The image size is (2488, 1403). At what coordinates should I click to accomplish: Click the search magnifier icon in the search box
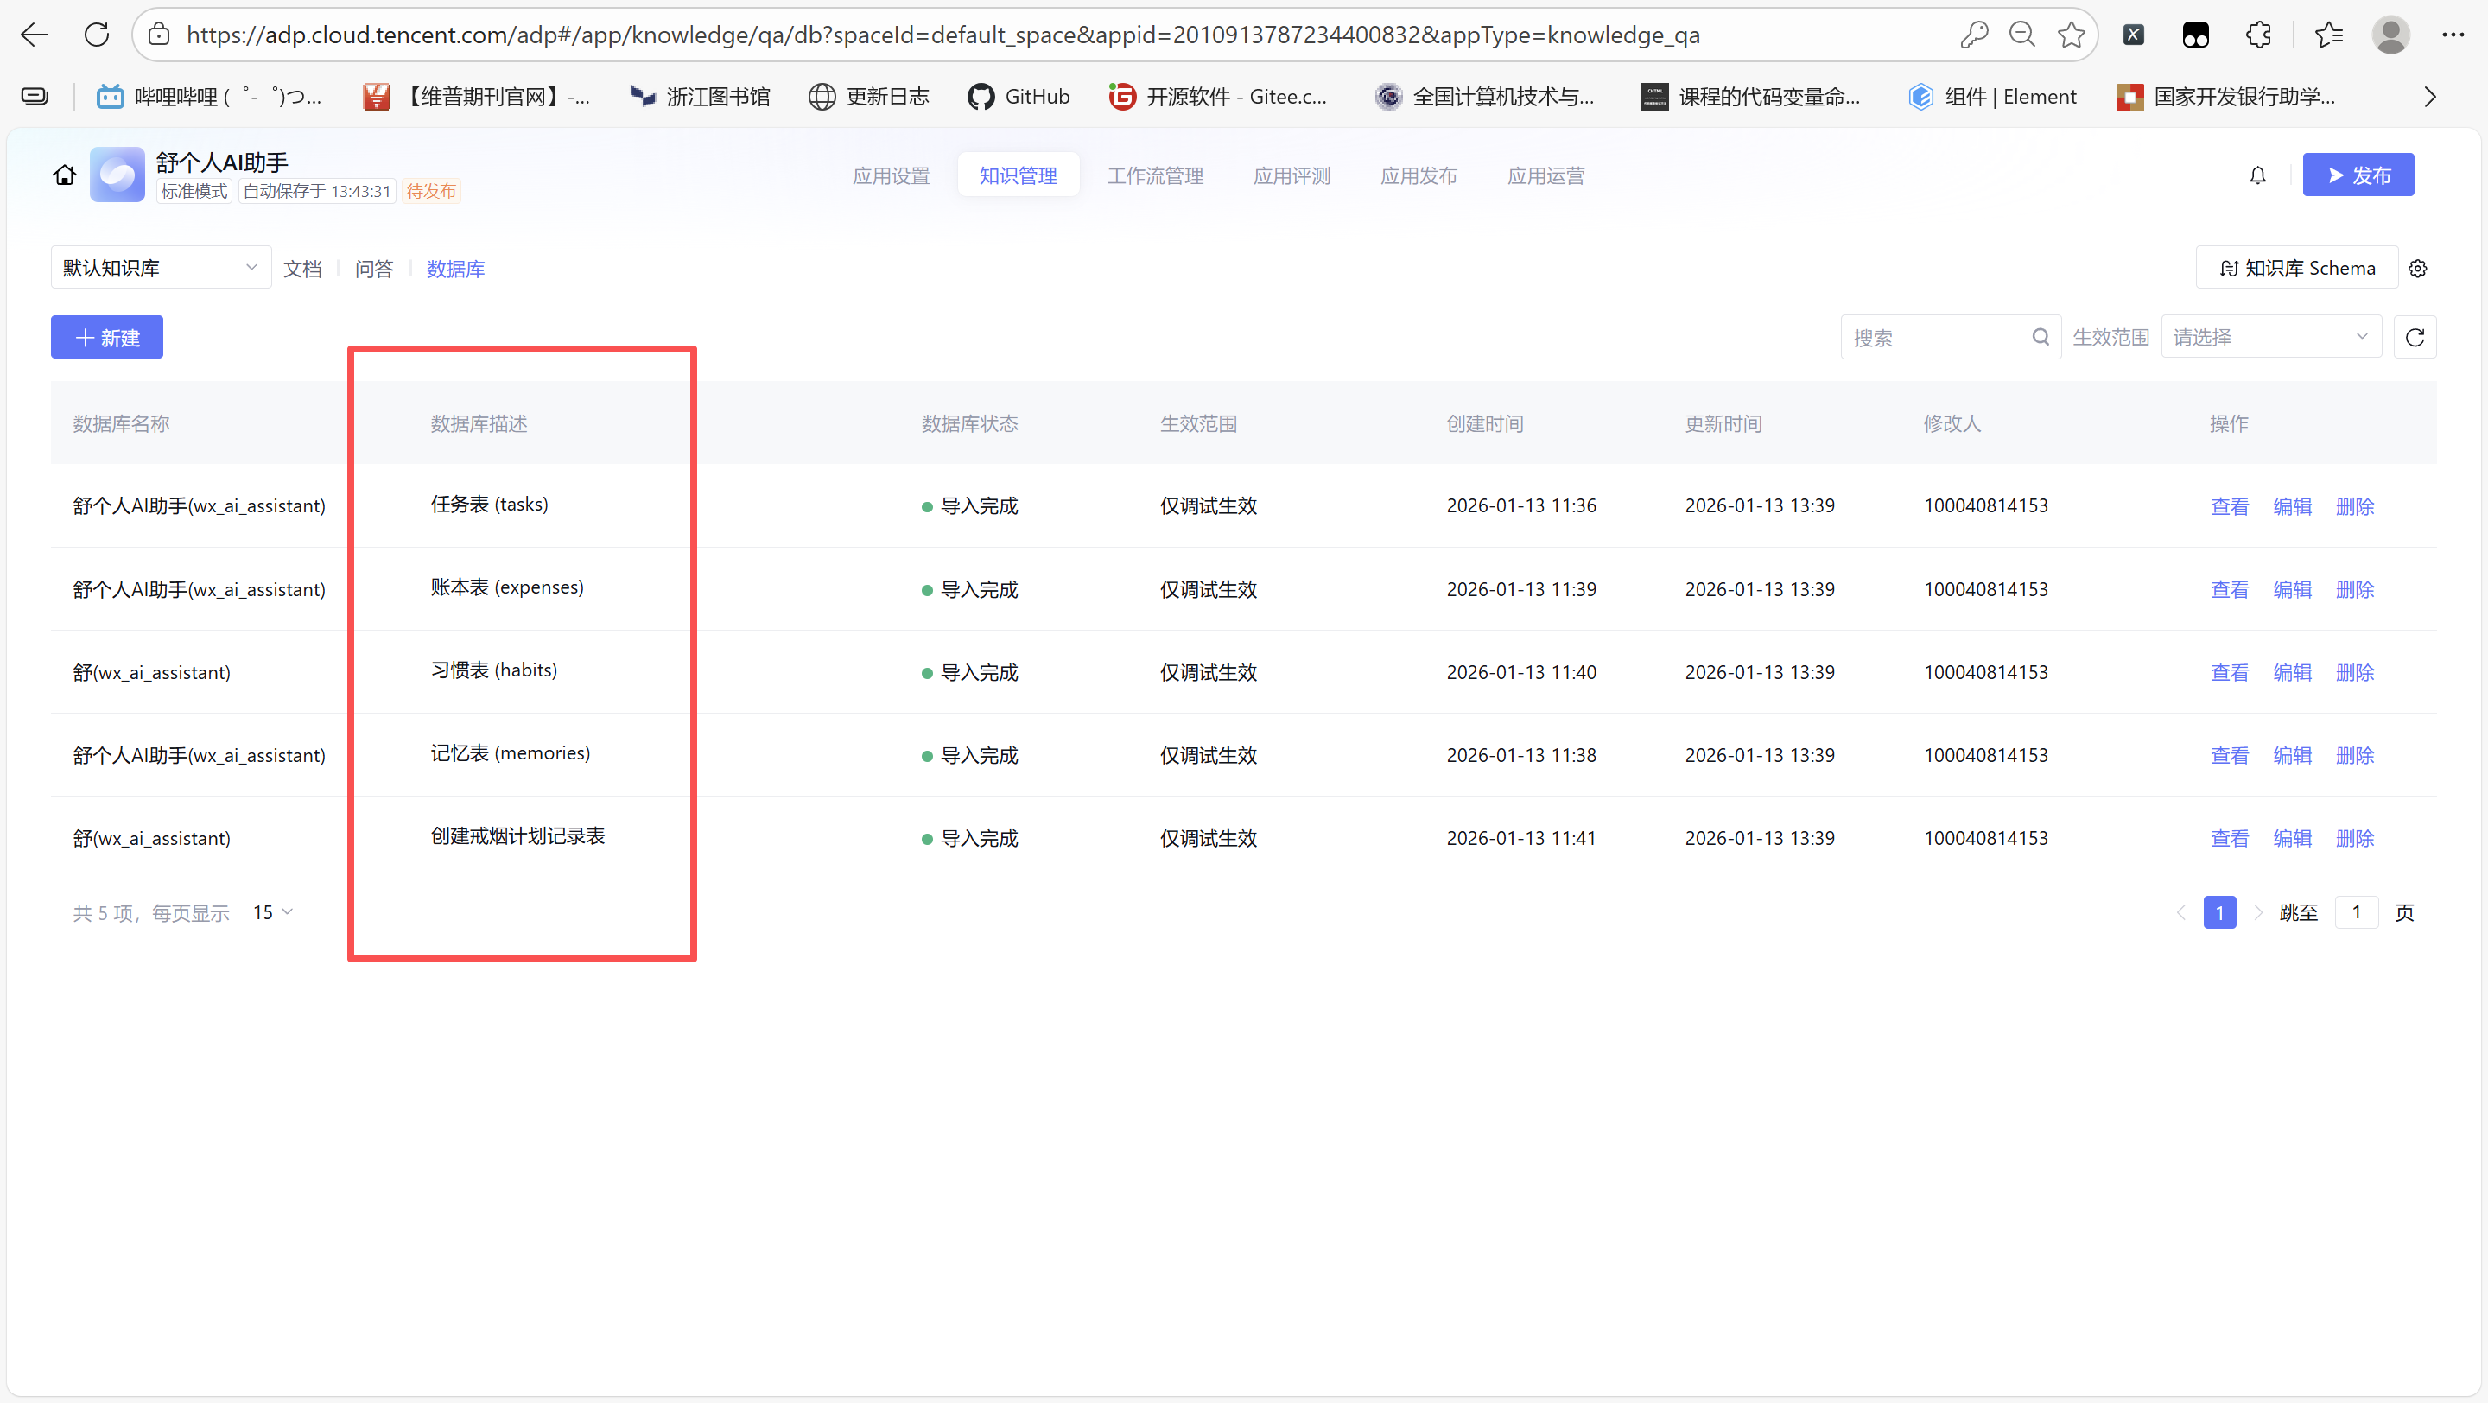tap(2040, 337)
